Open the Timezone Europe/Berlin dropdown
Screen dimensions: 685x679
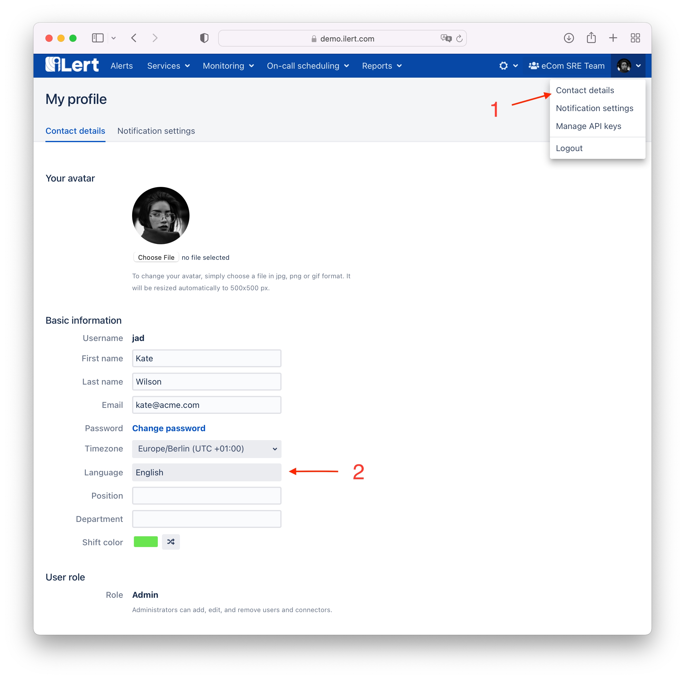click(x=207, y=449)
